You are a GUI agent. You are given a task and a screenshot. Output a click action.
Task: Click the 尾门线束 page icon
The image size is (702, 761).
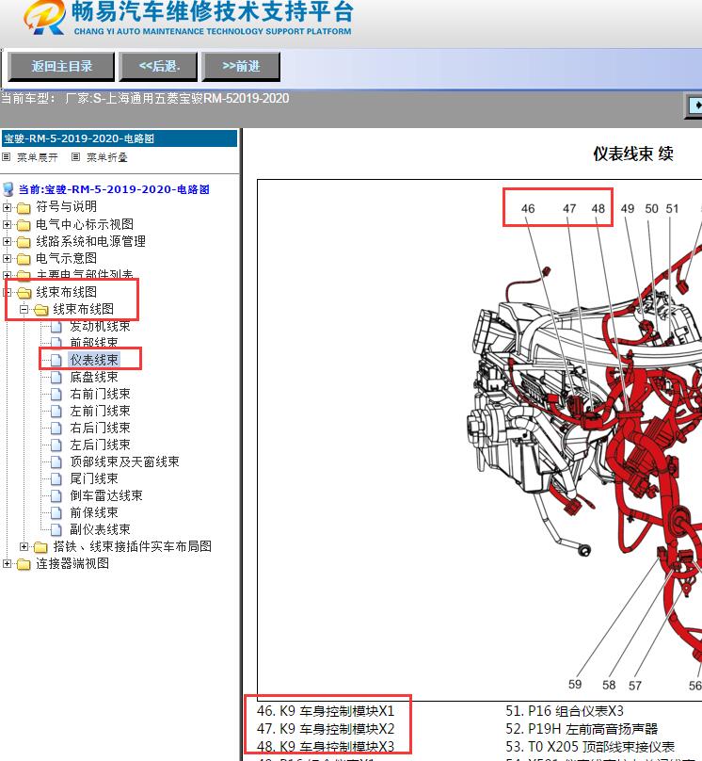click(56, 479)
